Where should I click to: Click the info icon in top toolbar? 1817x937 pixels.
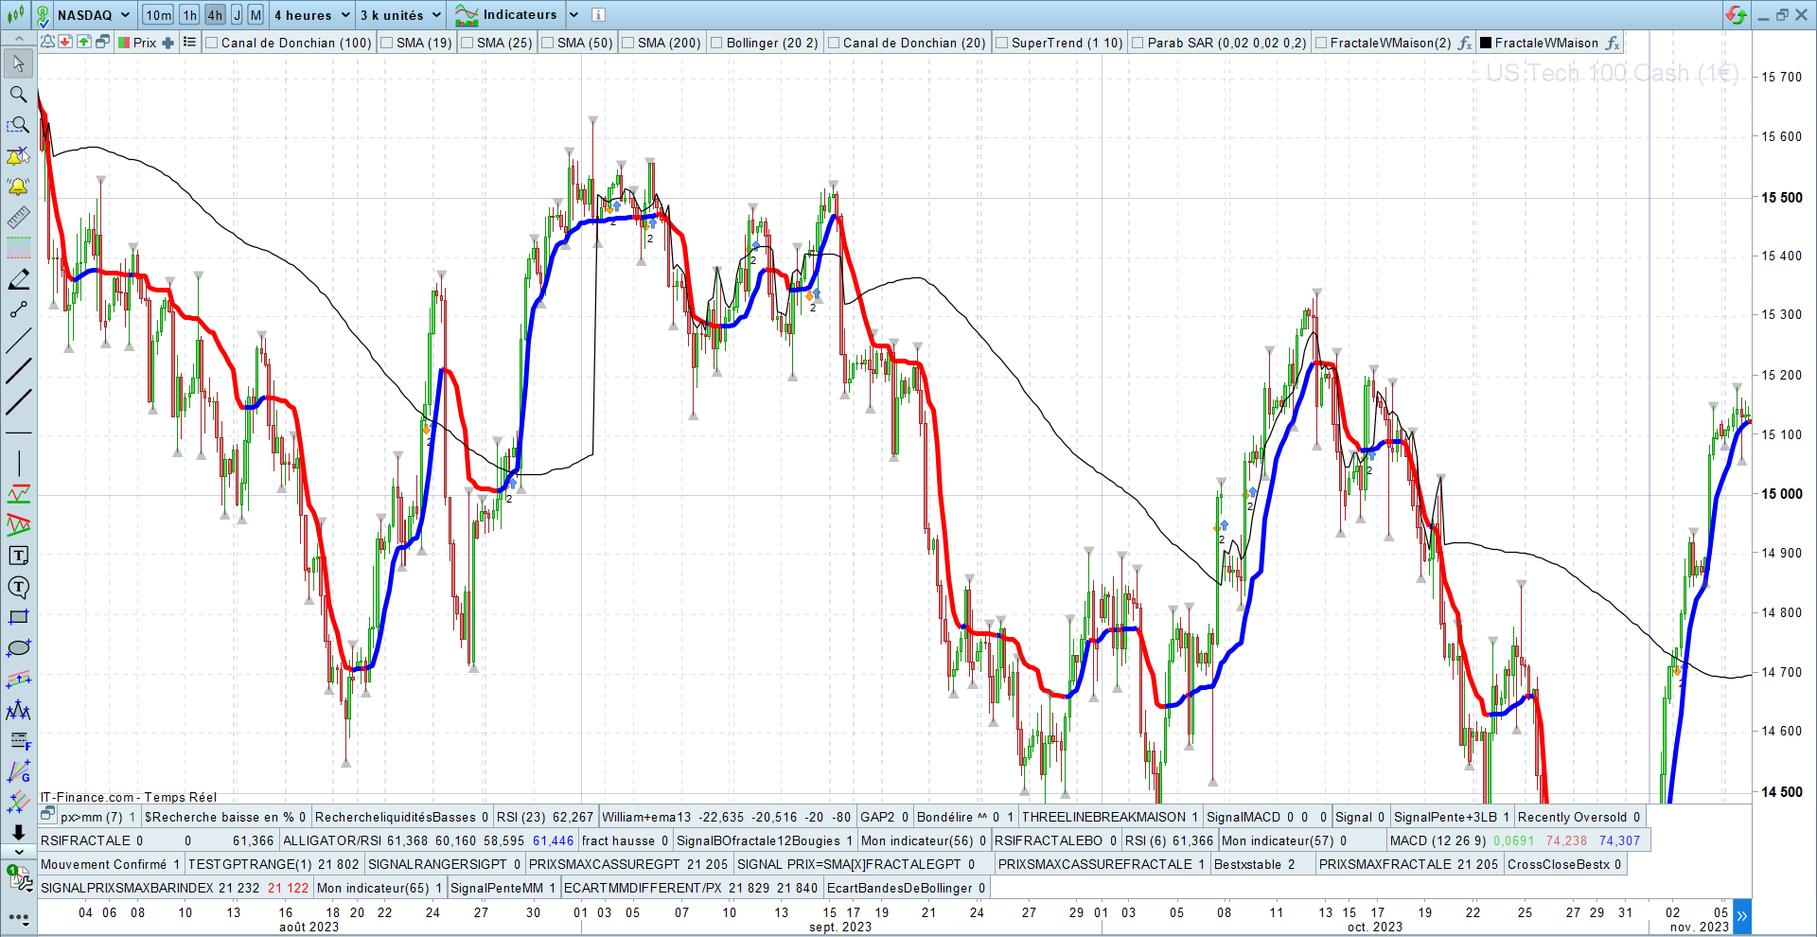(x=598, y=15)
